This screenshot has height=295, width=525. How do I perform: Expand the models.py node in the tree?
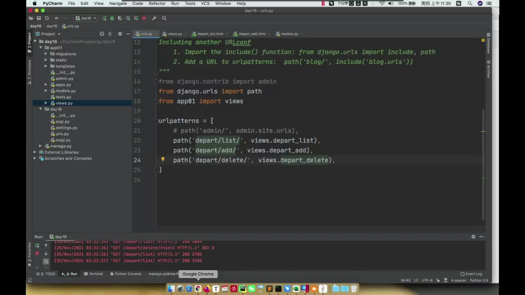[x=46, y=91]
